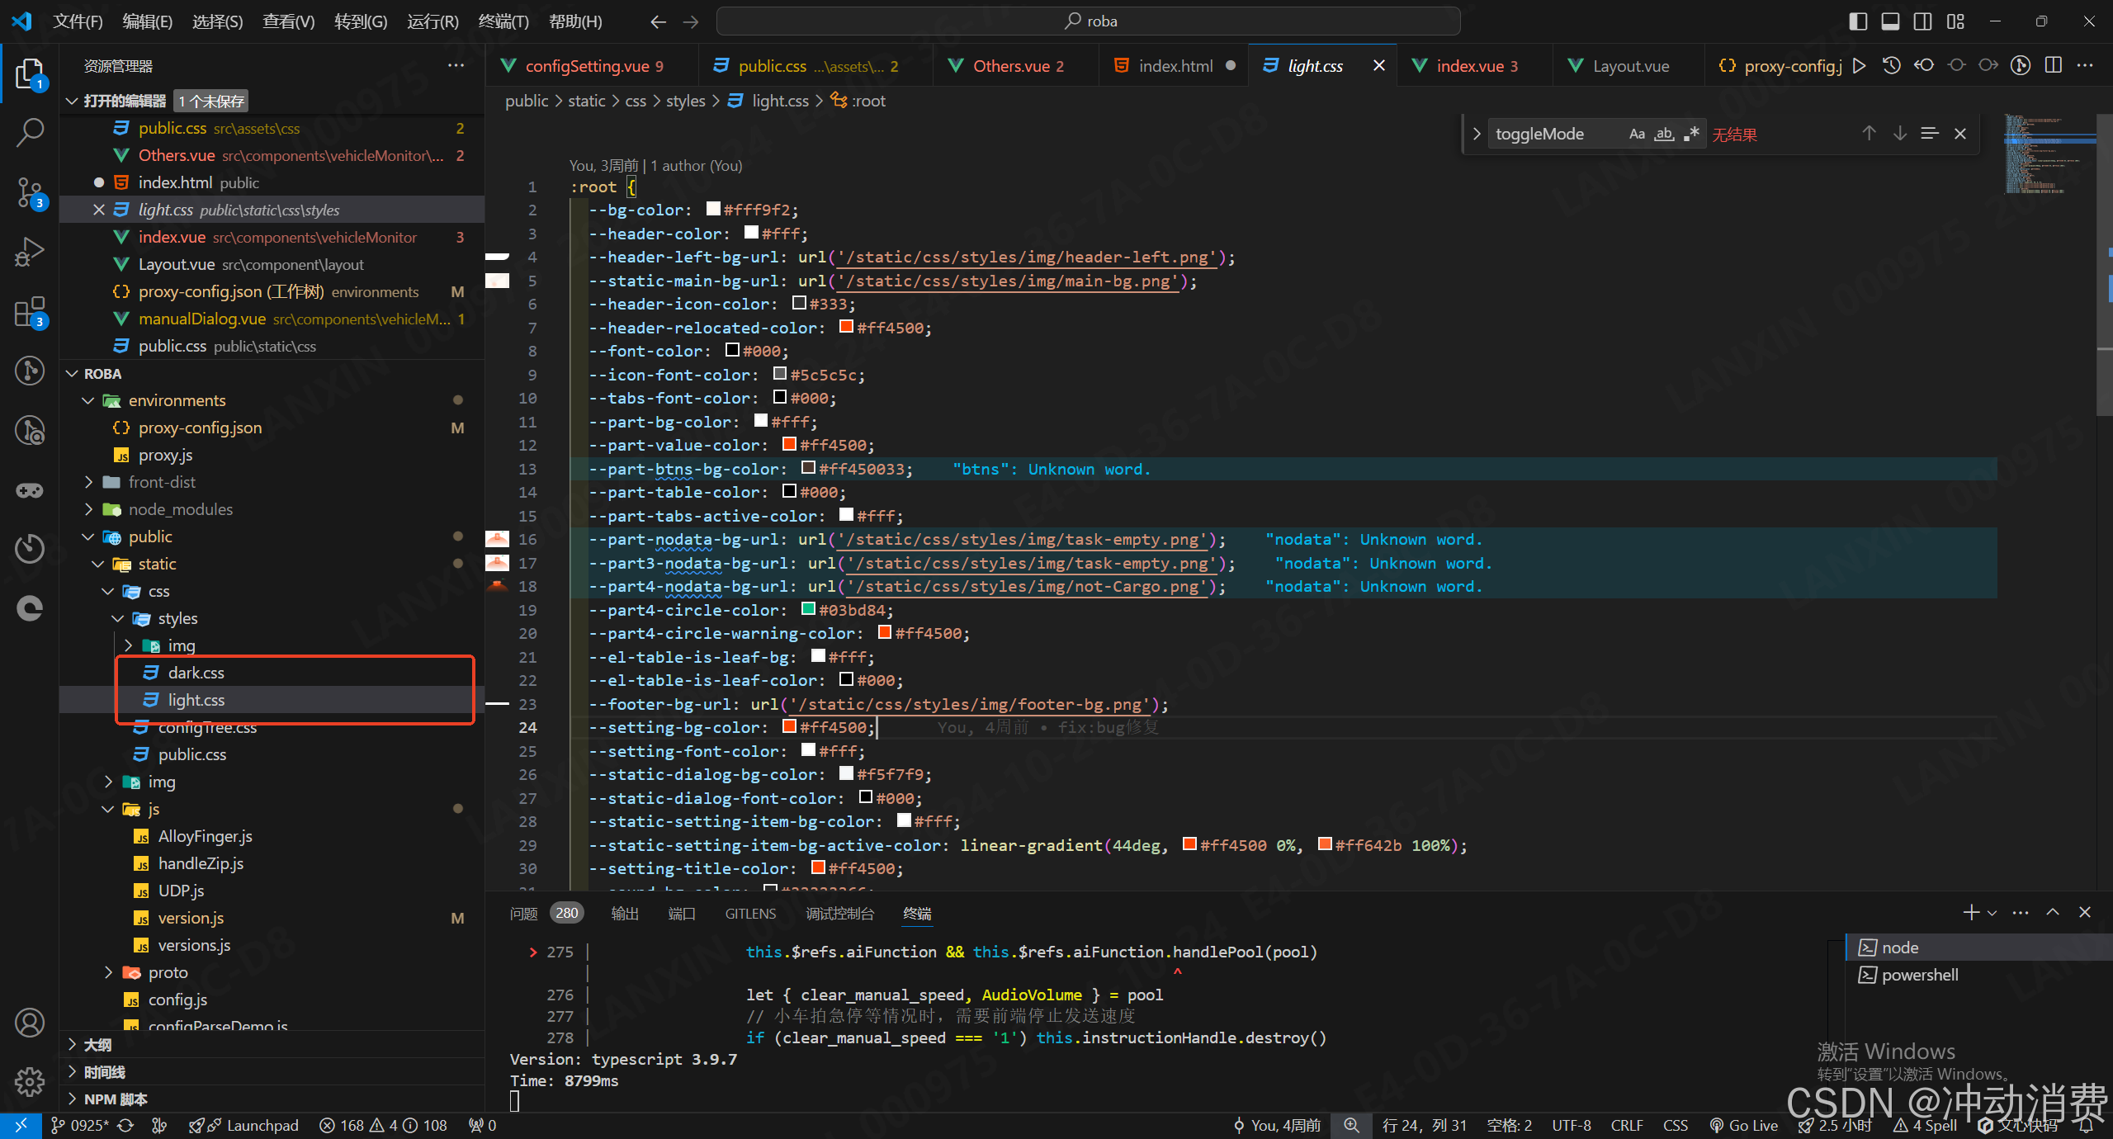Switch to the GITLENS panel tab

[750, 914]
